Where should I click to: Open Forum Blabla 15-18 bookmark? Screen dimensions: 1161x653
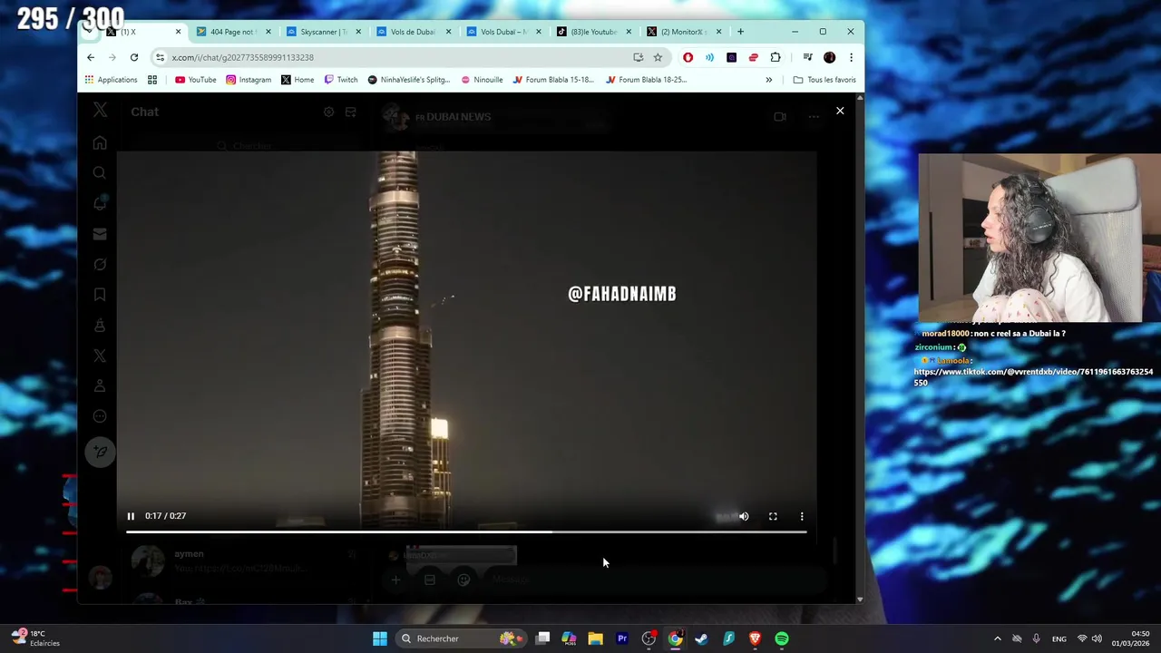pyautogui.click(x=553, y=80)
